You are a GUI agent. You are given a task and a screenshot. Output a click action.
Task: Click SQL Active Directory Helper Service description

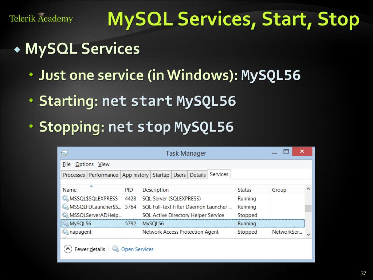(x=183, y=215)
